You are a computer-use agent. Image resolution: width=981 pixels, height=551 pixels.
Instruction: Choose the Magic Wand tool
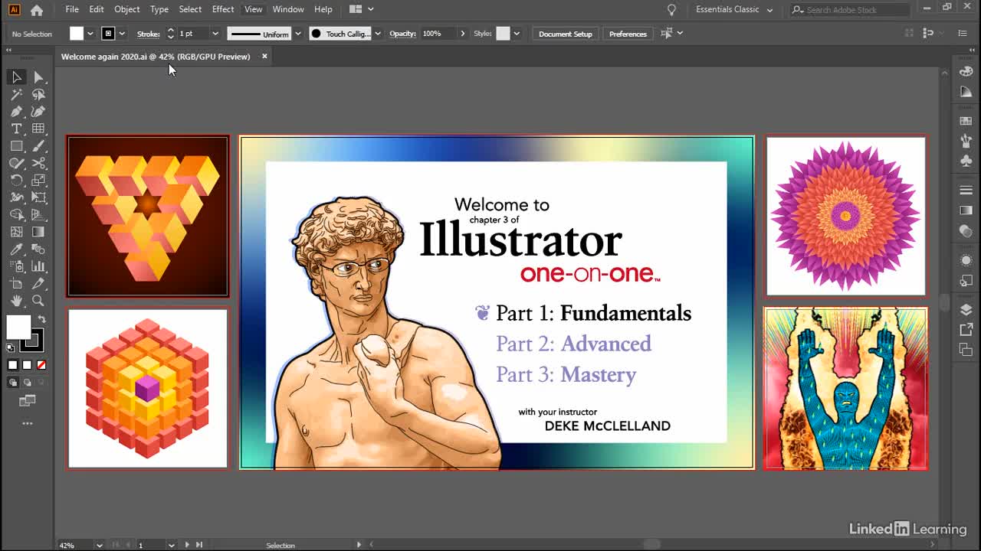click(16, 95)
